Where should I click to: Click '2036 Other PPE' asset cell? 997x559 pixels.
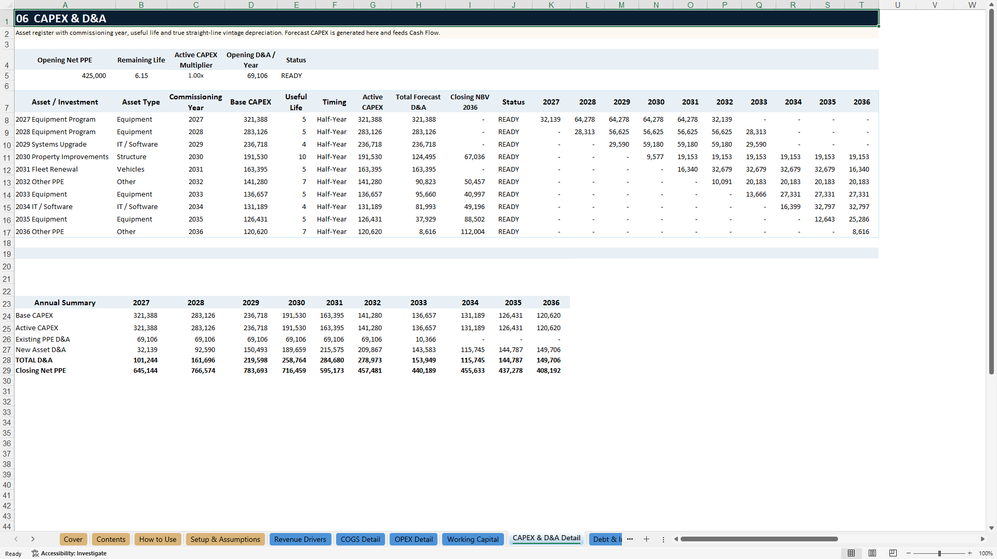point(65,232)
